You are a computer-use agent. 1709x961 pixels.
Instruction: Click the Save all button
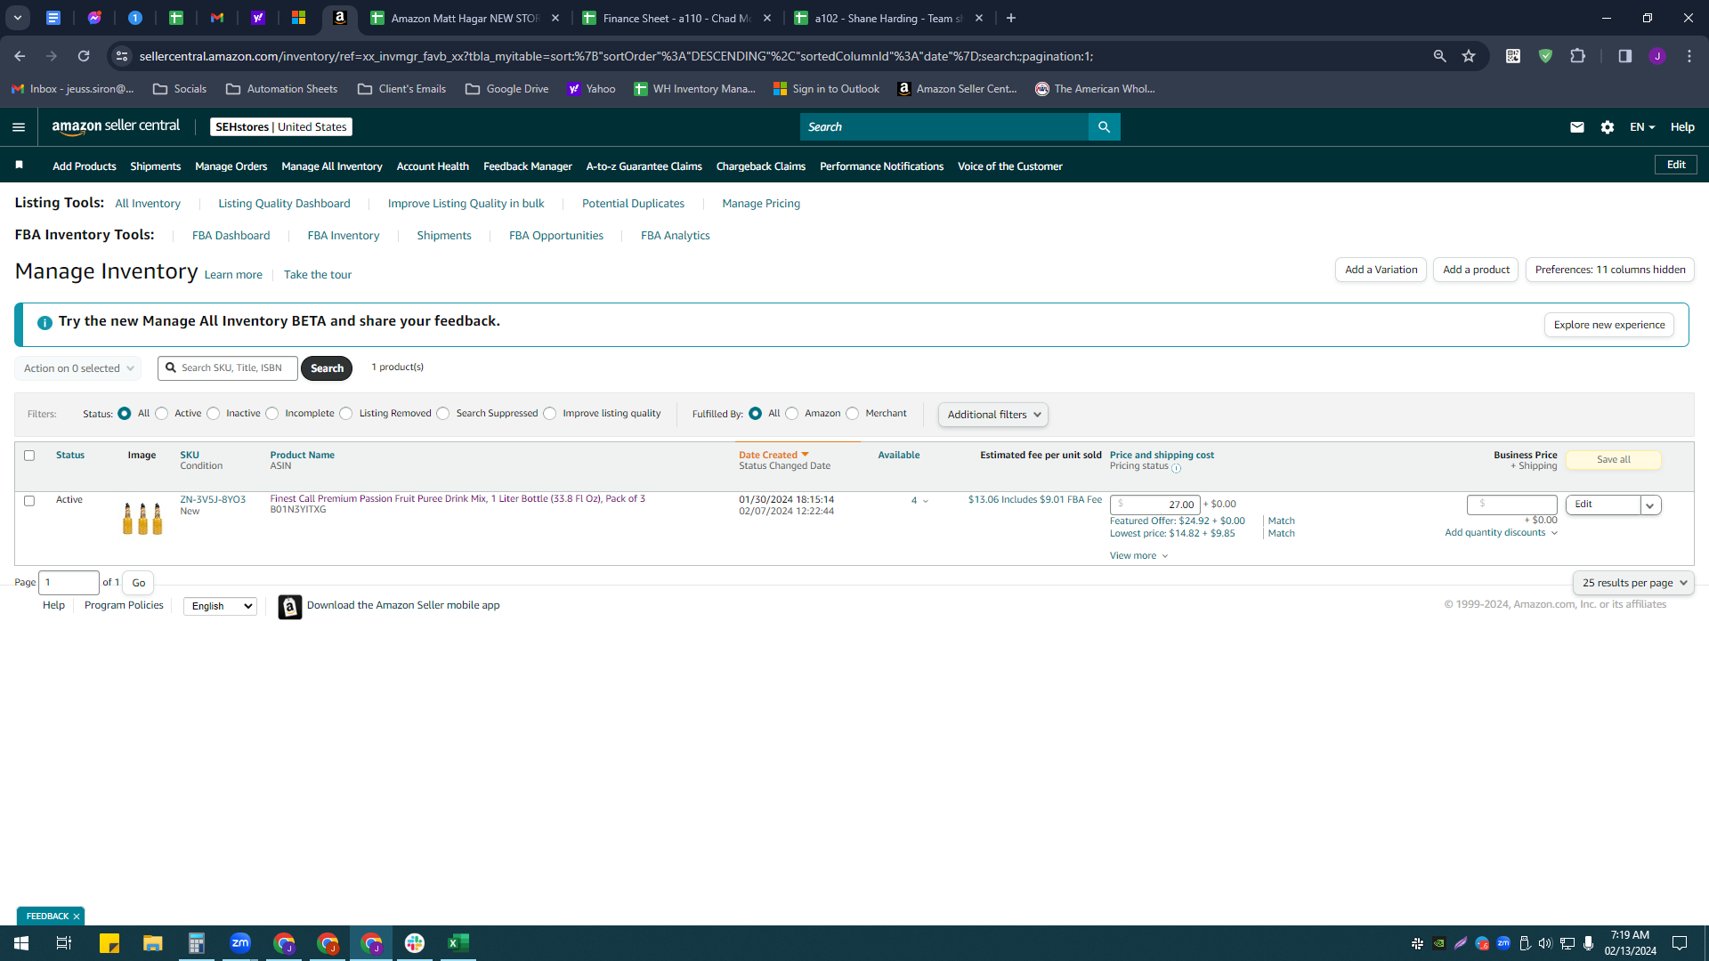click(1613, 460)
